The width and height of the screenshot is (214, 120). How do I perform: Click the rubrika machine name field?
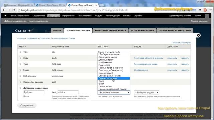tap(68, 92)
